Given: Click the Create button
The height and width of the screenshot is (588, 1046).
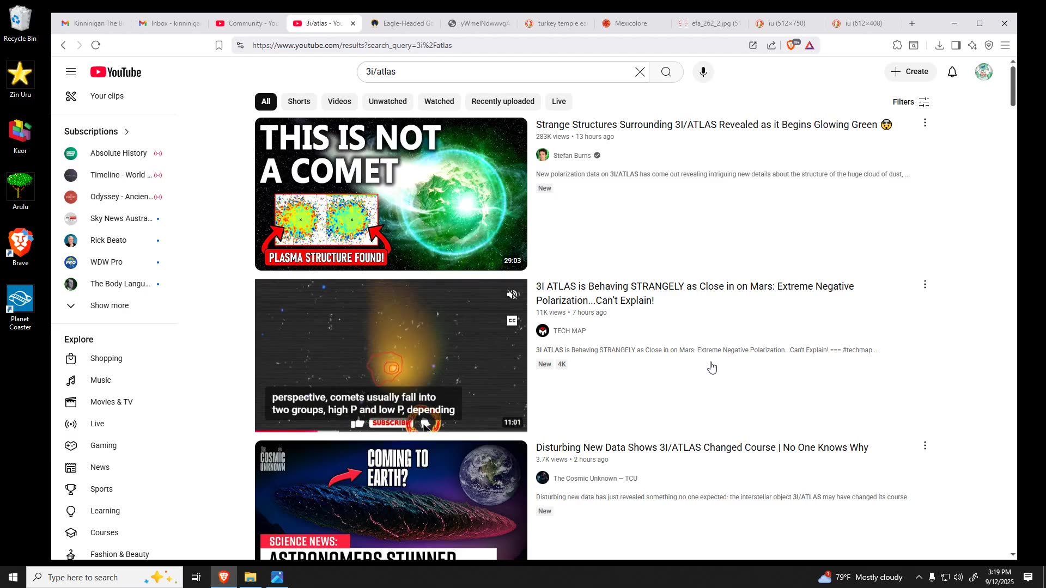Looking at the screenshot, I should (x=910, y=71).
